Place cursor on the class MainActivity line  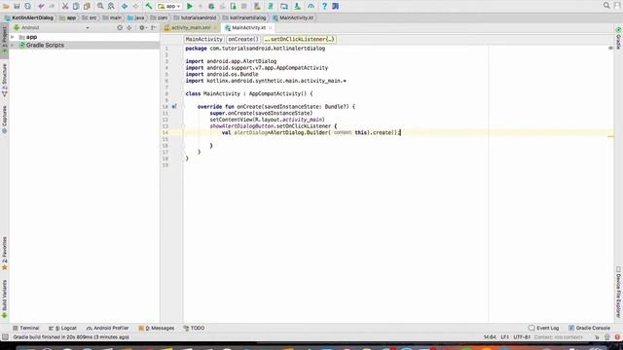249,93
